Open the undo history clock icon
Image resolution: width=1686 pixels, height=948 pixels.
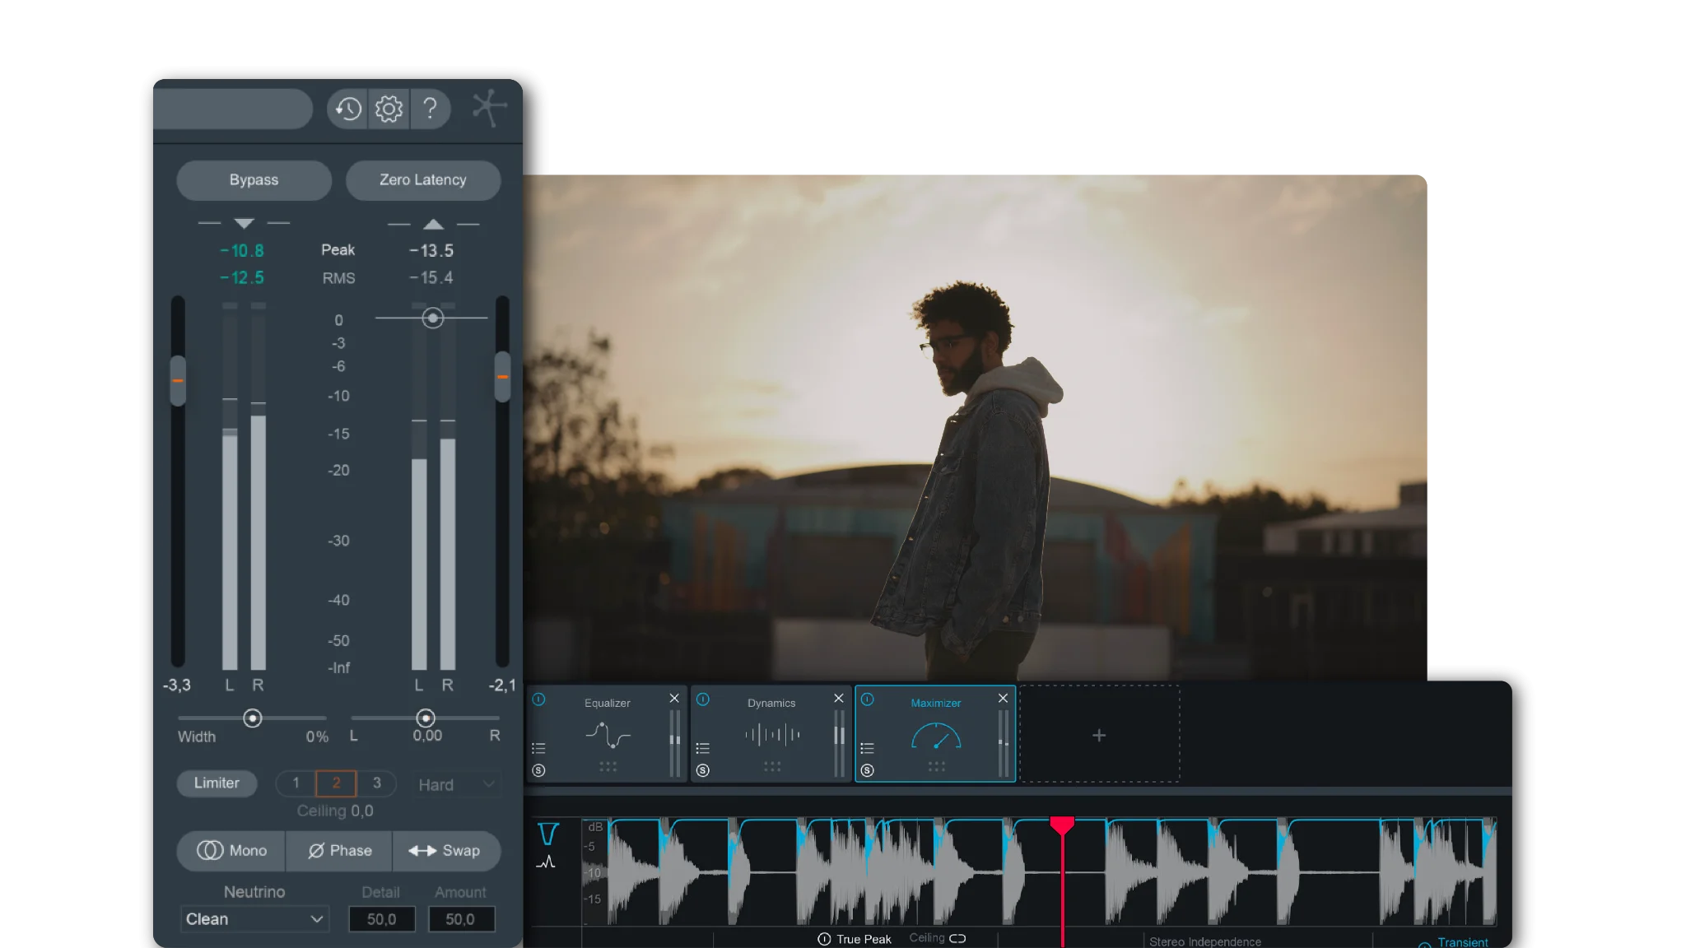pos(348,109)
